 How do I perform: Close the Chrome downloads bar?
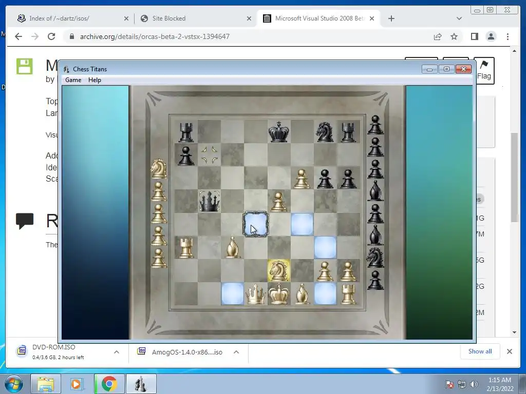(509, 351)
